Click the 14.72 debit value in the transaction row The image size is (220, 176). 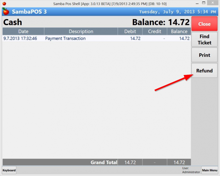coord(135,38)
